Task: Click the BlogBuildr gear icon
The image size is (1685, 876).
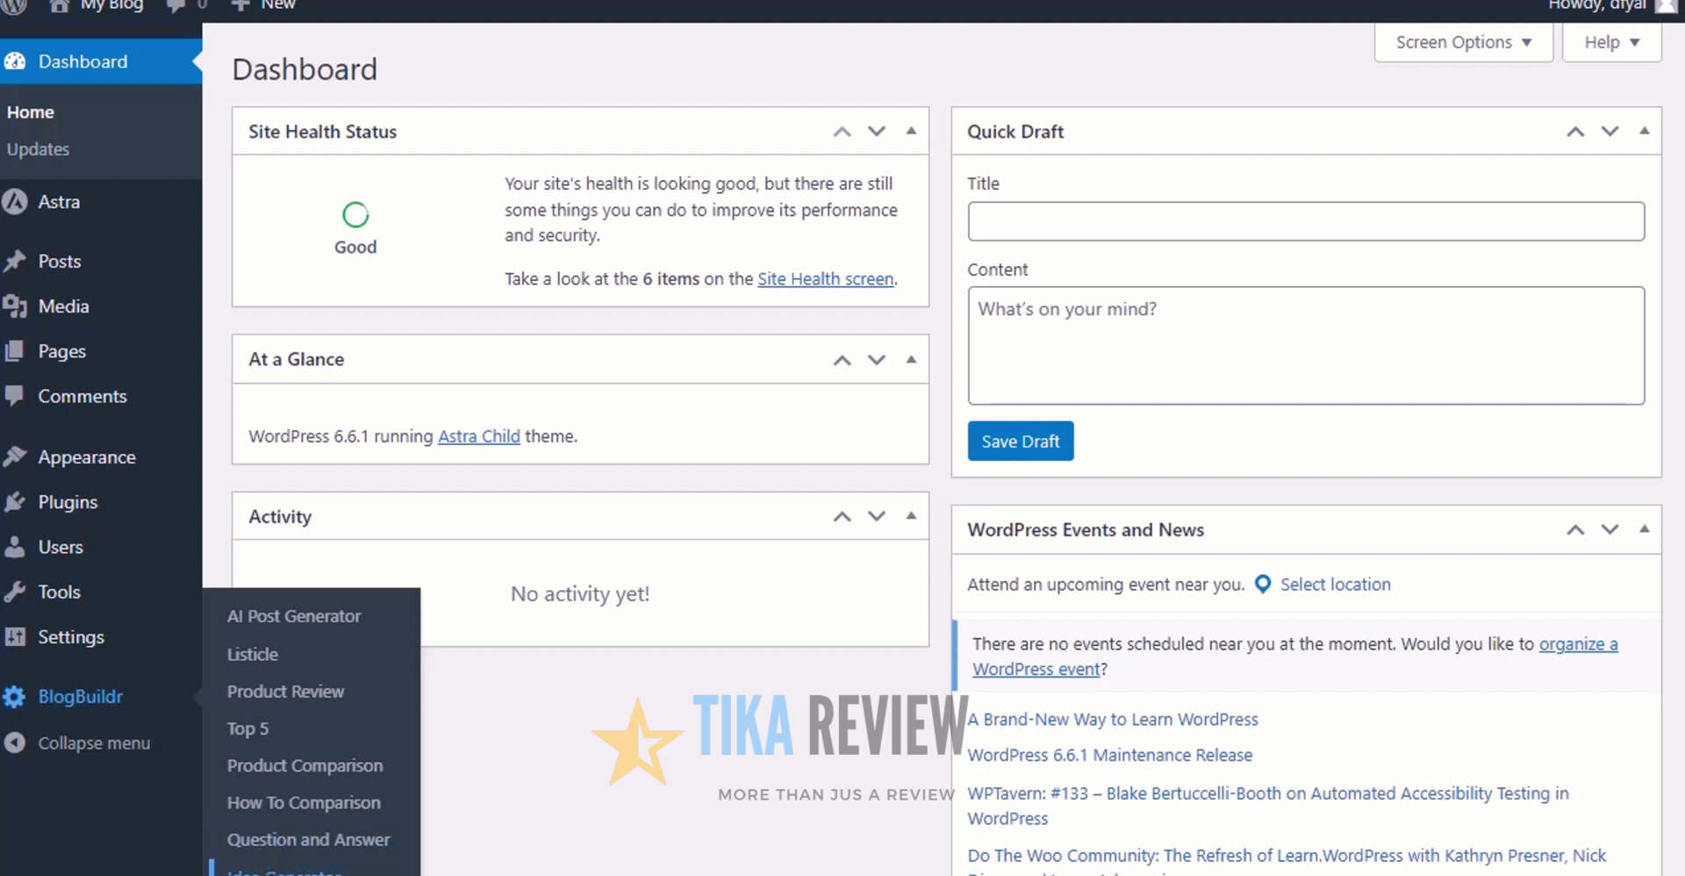Action: (15, 697)
